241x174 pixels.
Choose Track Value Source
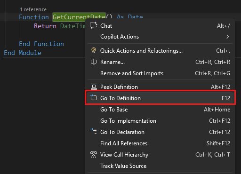point(160,166)
